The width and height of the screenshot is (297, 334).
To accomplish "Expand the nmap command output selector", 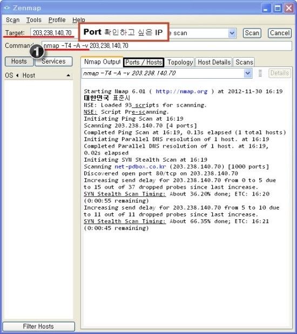I will click(x=247, y=73).
